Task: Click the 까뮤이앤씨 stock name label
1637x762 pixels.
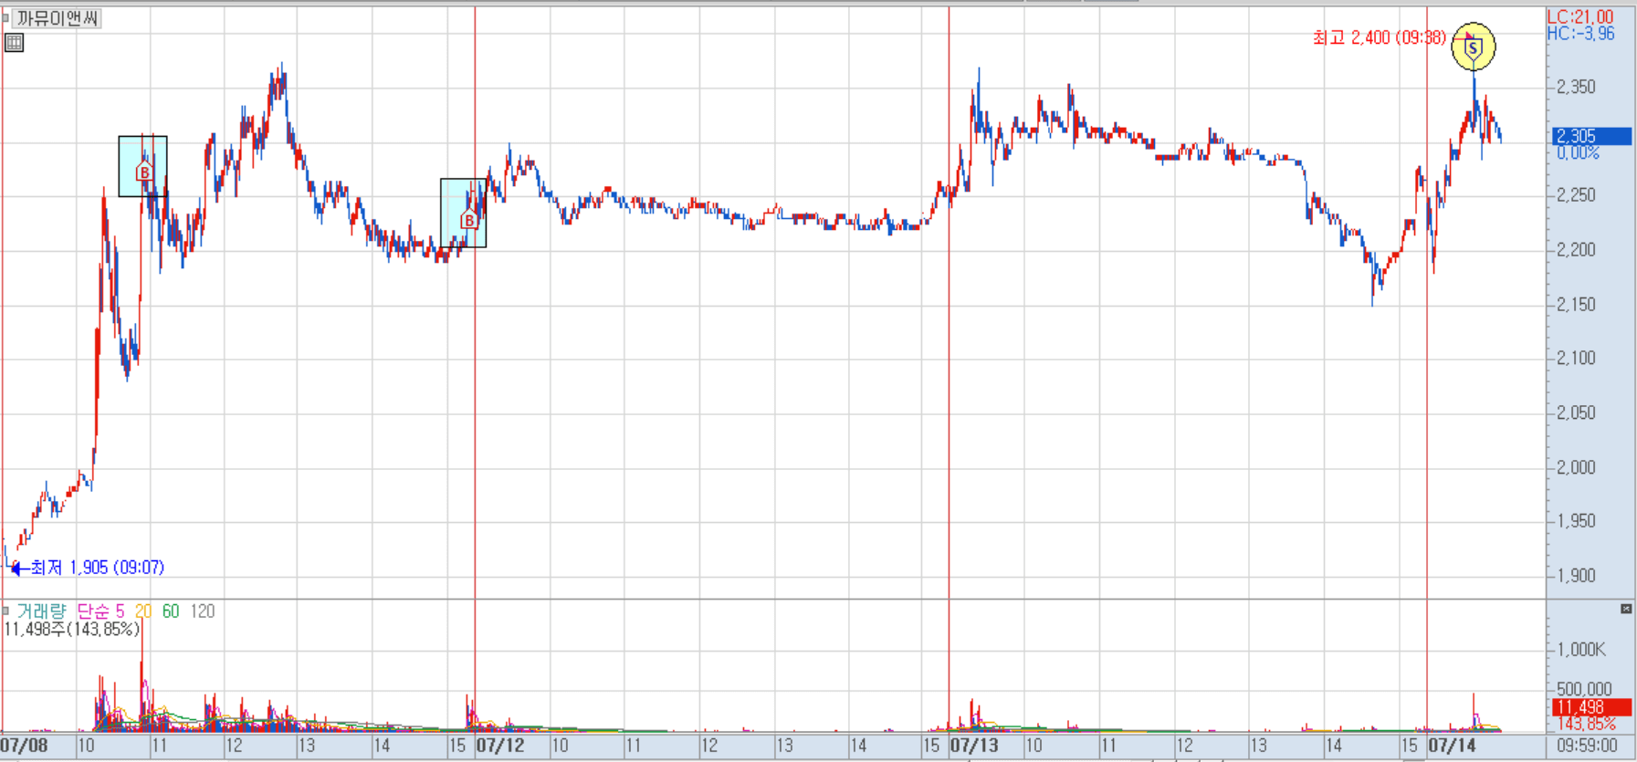Action: coord(58,18)
